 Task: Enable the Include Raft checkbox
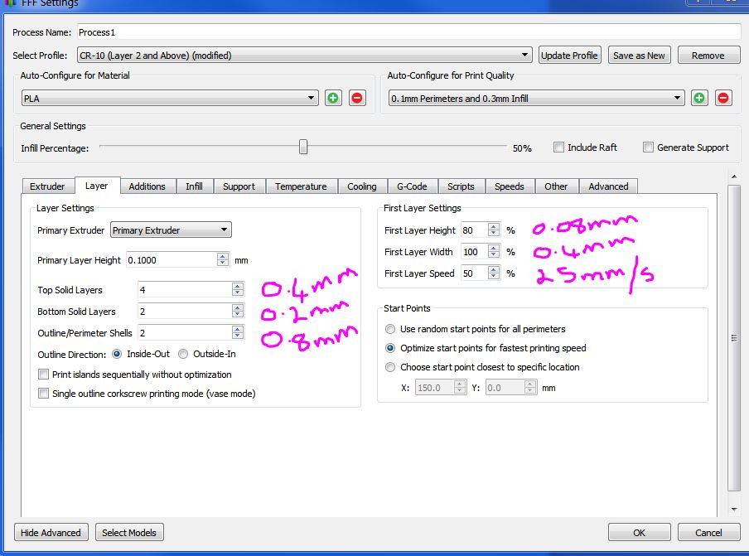[x=558, y=147]
